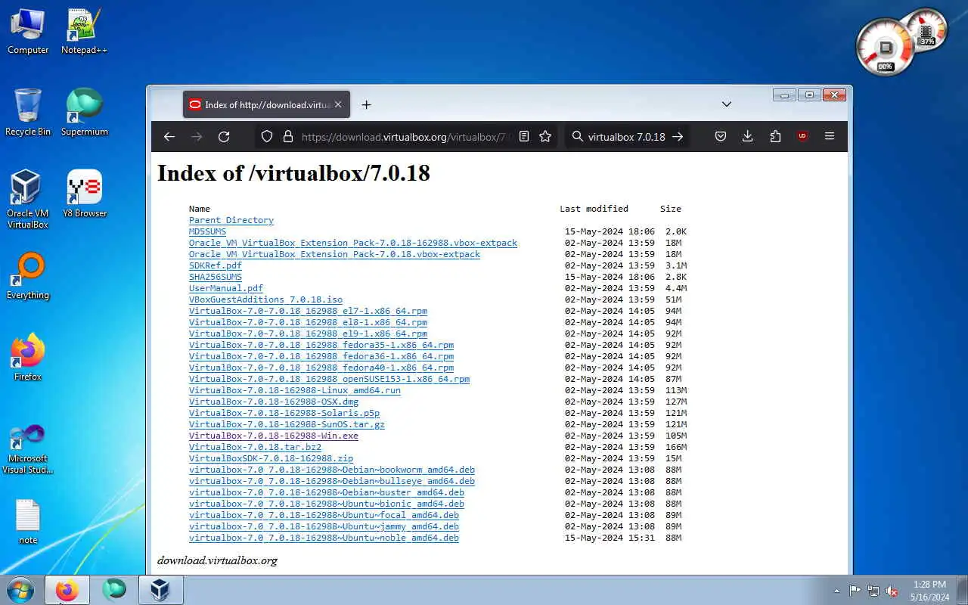Open the Everything search desktop shortcut
This screenshot has width=968, height=605.
point(28,277)
